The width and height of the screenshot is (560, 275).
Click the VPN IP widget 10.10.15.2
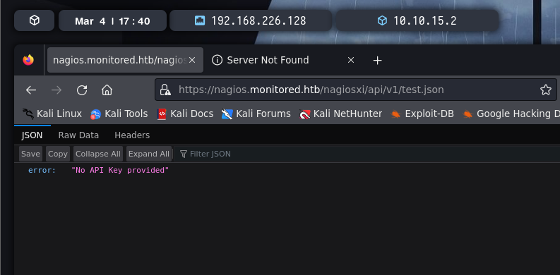coord(417,20)
